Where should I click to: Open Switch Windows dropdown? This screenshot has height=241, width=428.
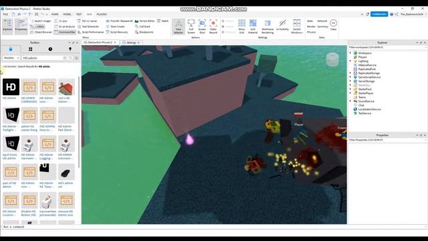297,27
